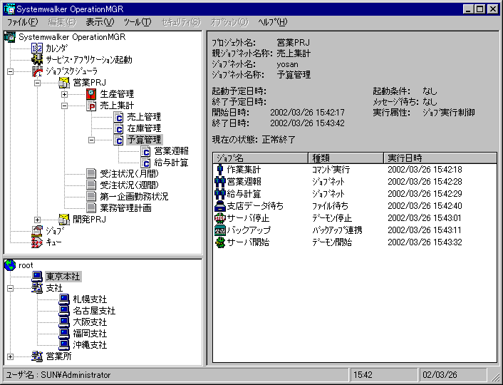The width and height of the screenshot is (503, 385).
Task: Click the サービス・アプリケーション起動 icon
Action: pyautogui.click(x=37, y=60)
